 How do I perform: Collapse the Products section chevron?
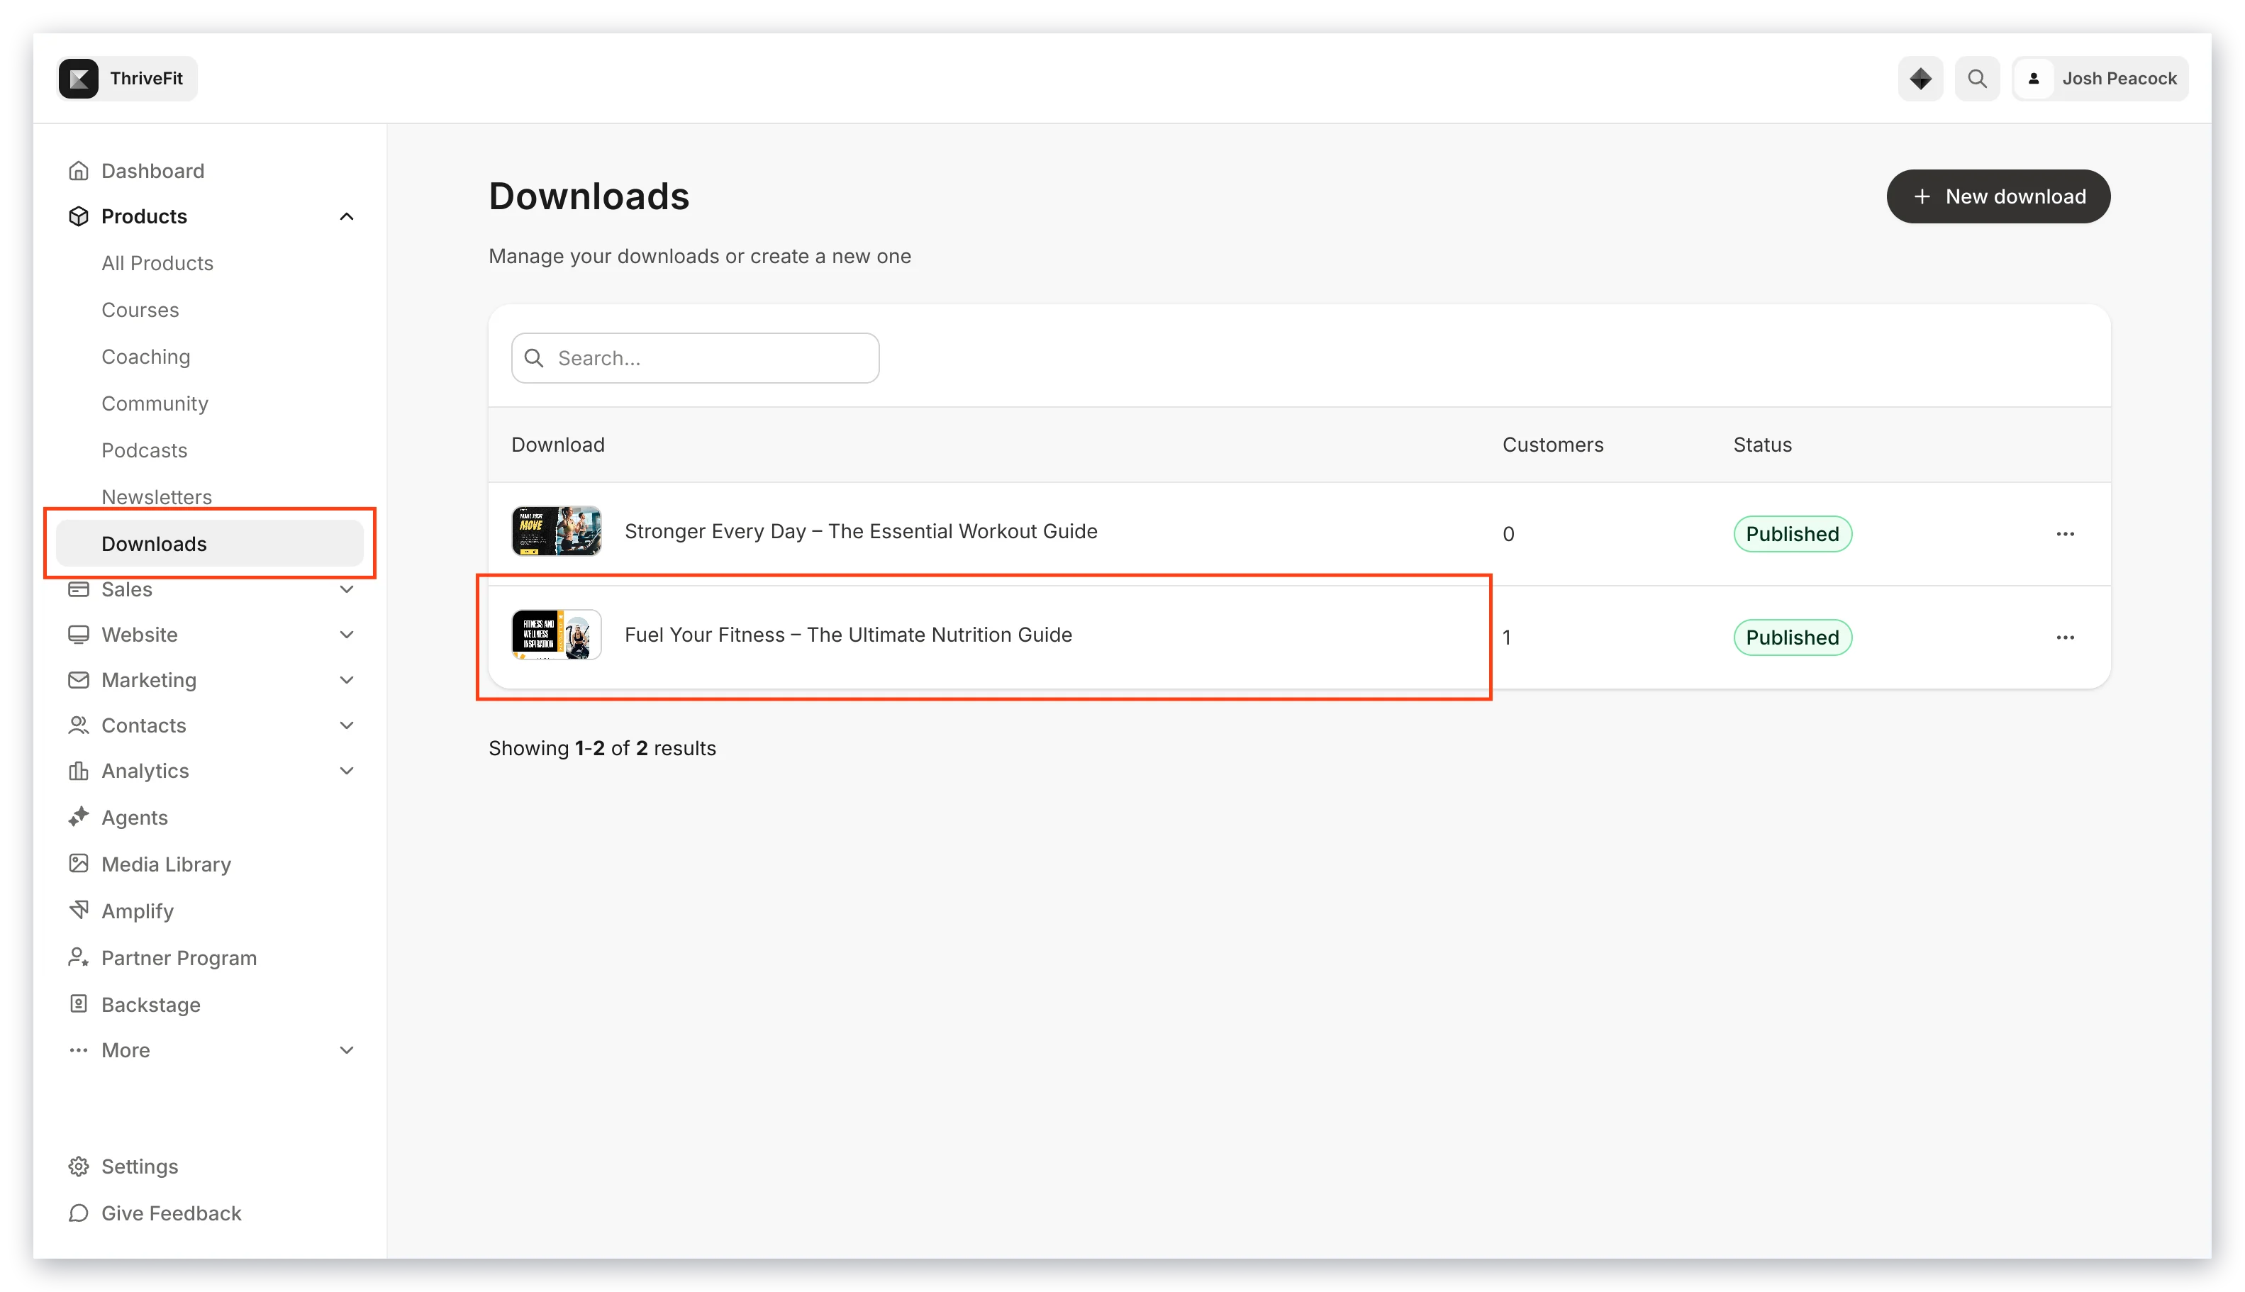[x=346, y=216]
